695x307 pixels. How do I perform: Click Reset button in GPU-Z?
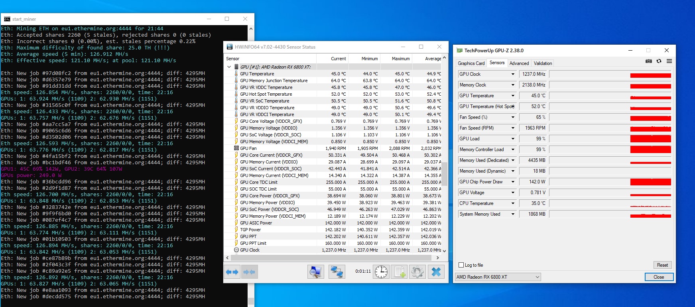662,265
